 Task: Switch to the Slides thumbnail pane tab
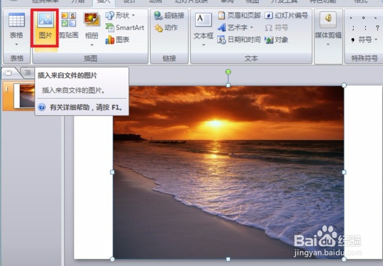9,73
